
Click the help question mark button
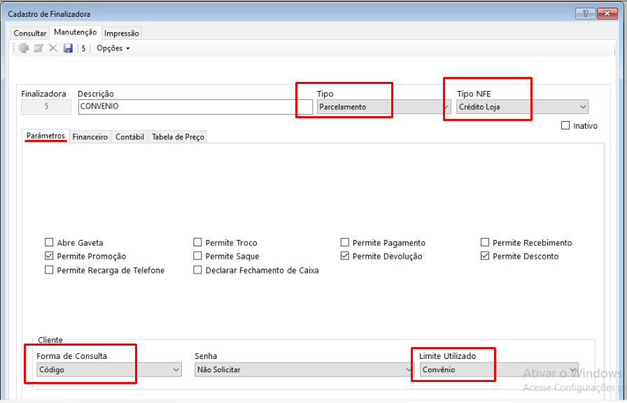[x=586, y=13]
